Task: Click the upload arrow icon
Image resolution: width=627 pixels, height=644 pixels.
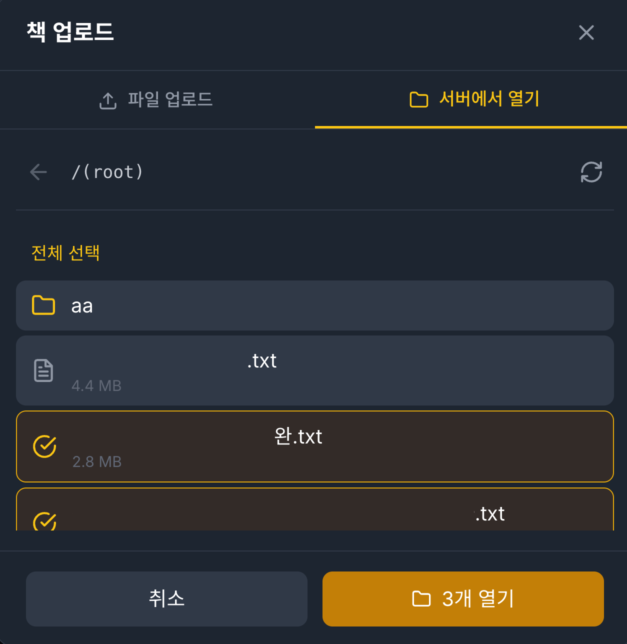Action: 108,100
